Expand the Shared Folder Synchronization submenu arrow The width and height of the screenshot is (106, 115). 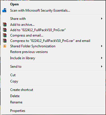tap(102, 46)
